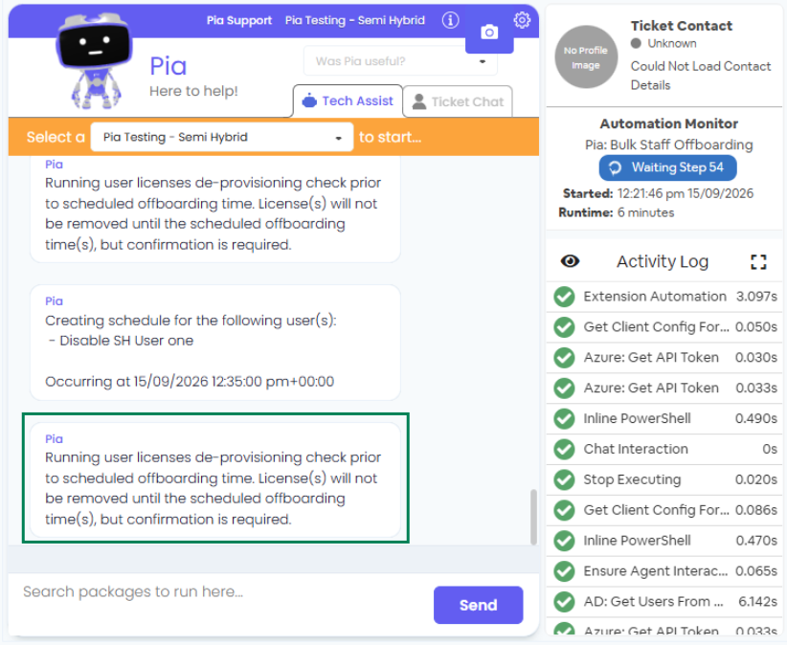Click green check beside Stop Executing
This screenshot has height=645, width=787.
pyautogui.click(x=564, y=480)
